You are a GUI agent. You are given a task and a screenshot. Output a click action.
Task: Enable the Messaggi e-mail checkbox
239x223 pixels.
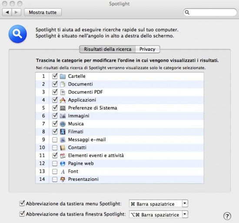(55, 140)
